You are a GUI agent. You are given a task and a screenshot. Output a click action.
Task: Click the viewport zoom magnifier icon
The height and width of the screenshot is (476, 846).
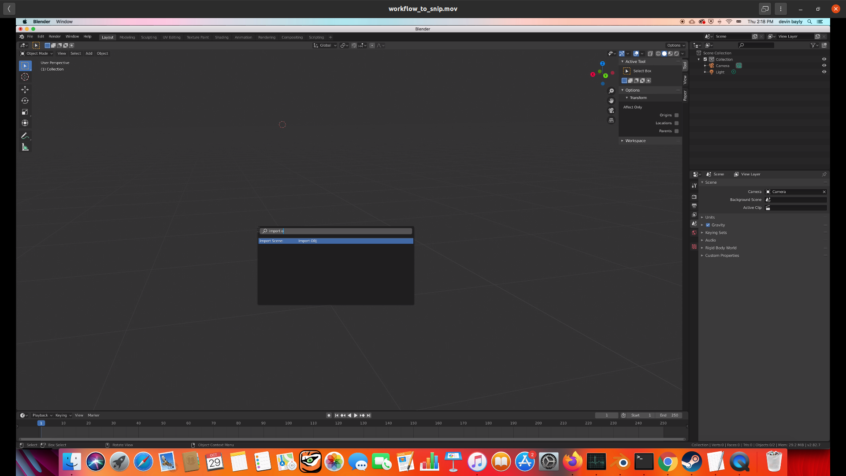pos(611,91)
